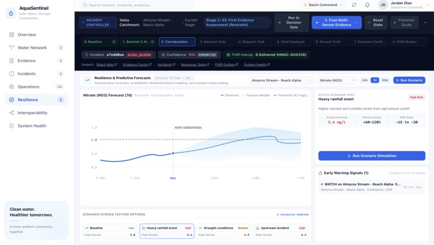Click the Incidents alert icon in sidebar
Screen dimensions: 434x245
click(11, 74)
